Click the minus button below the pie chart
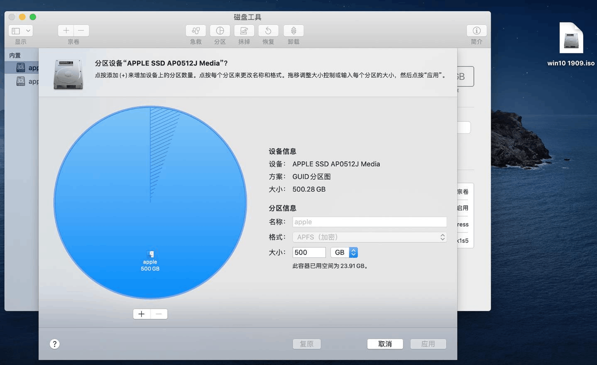 tap(159, 314)
